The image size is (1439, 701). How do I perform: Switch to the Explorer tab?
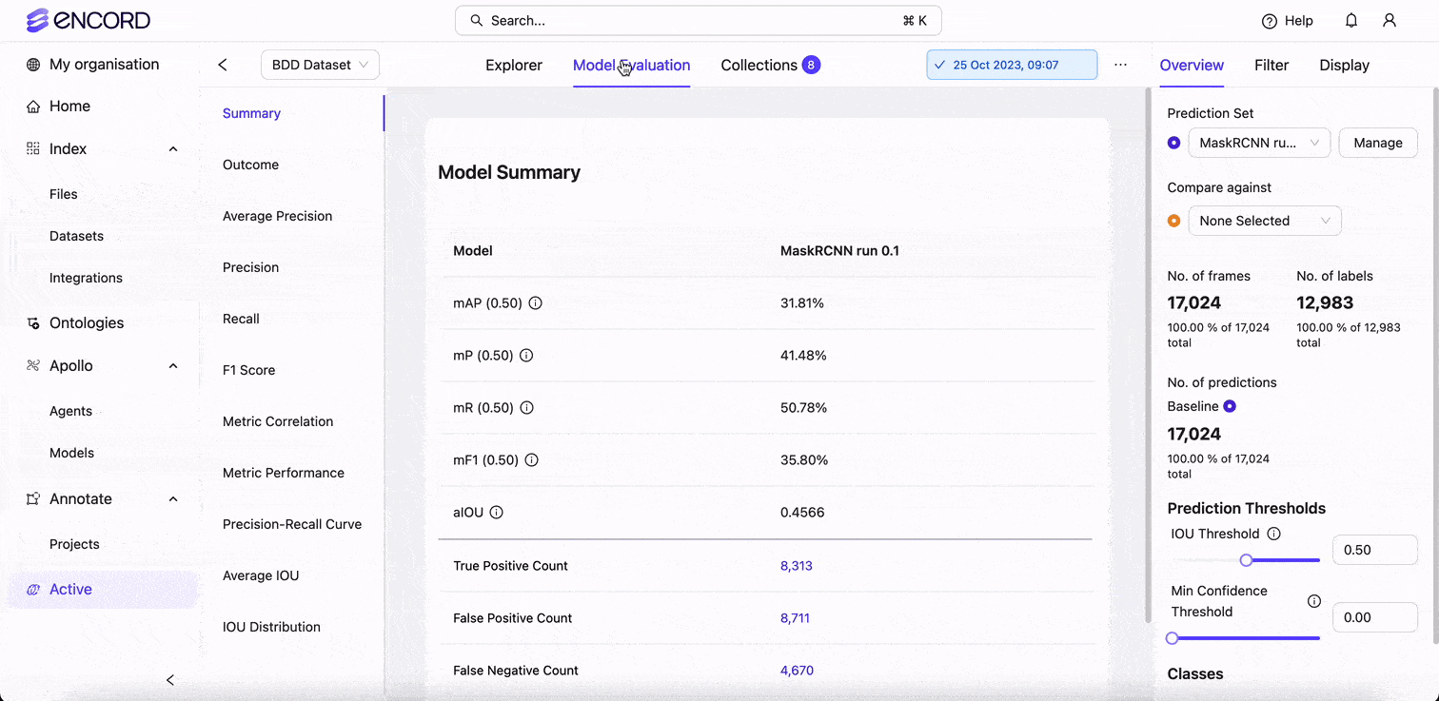click(x=514, y=65)
